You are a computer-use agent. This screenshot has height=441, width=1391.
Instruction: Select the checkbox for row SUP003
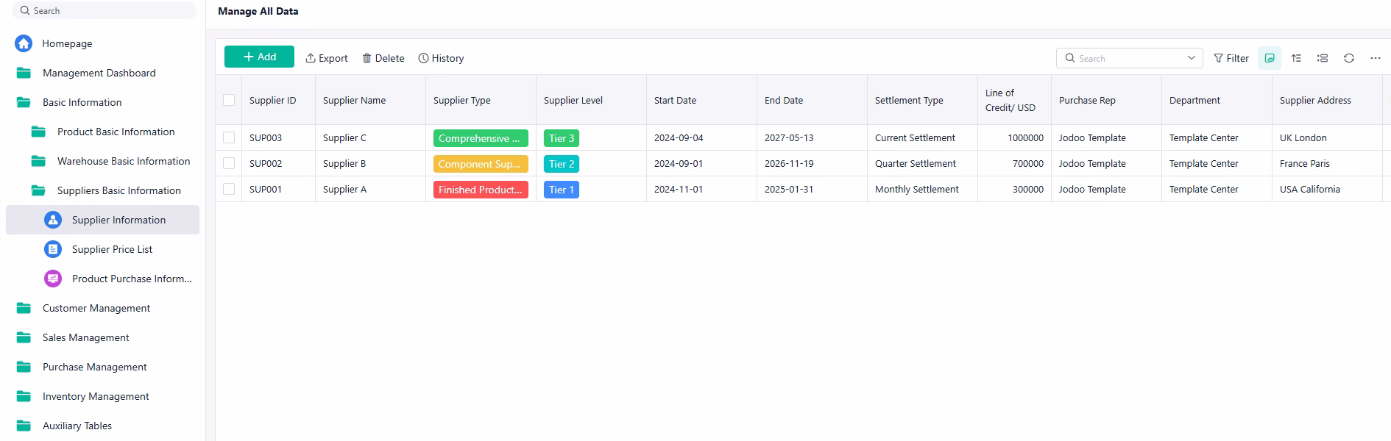click(x=229, y=137)
